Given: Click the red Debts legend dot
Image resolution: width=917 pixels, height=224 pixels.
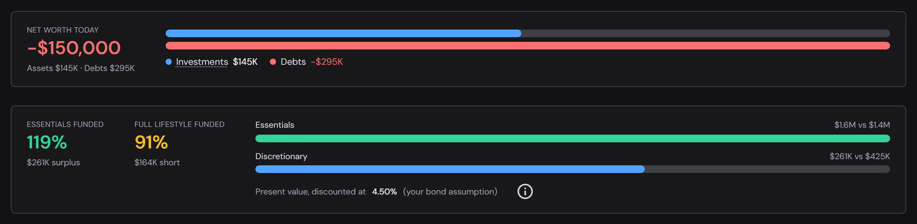Looking at the screenshot, I should [273, 62].
